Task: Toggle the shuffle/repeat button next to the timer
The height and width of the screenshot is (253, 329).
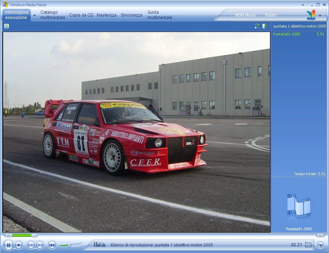Action: [308, 244]
